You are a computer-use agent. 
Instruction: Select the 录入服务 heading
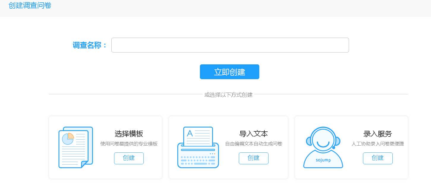378,134
